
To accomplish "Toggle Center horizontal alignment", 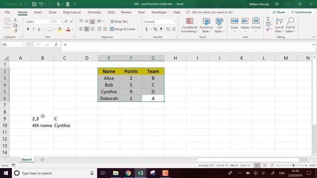I will pos(87,29).
